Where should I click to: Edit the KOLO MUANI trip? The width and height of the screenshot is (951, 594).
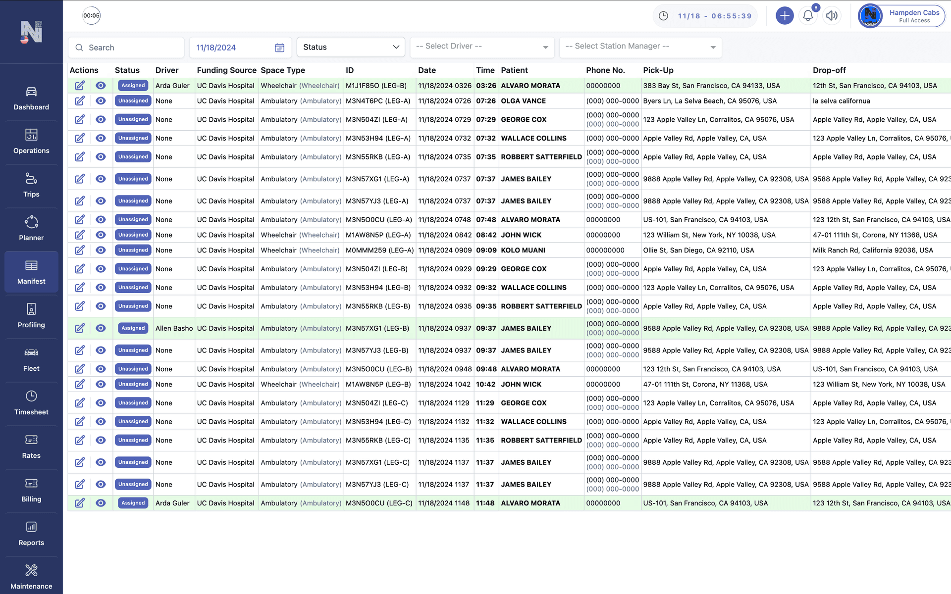pos(80,250)
